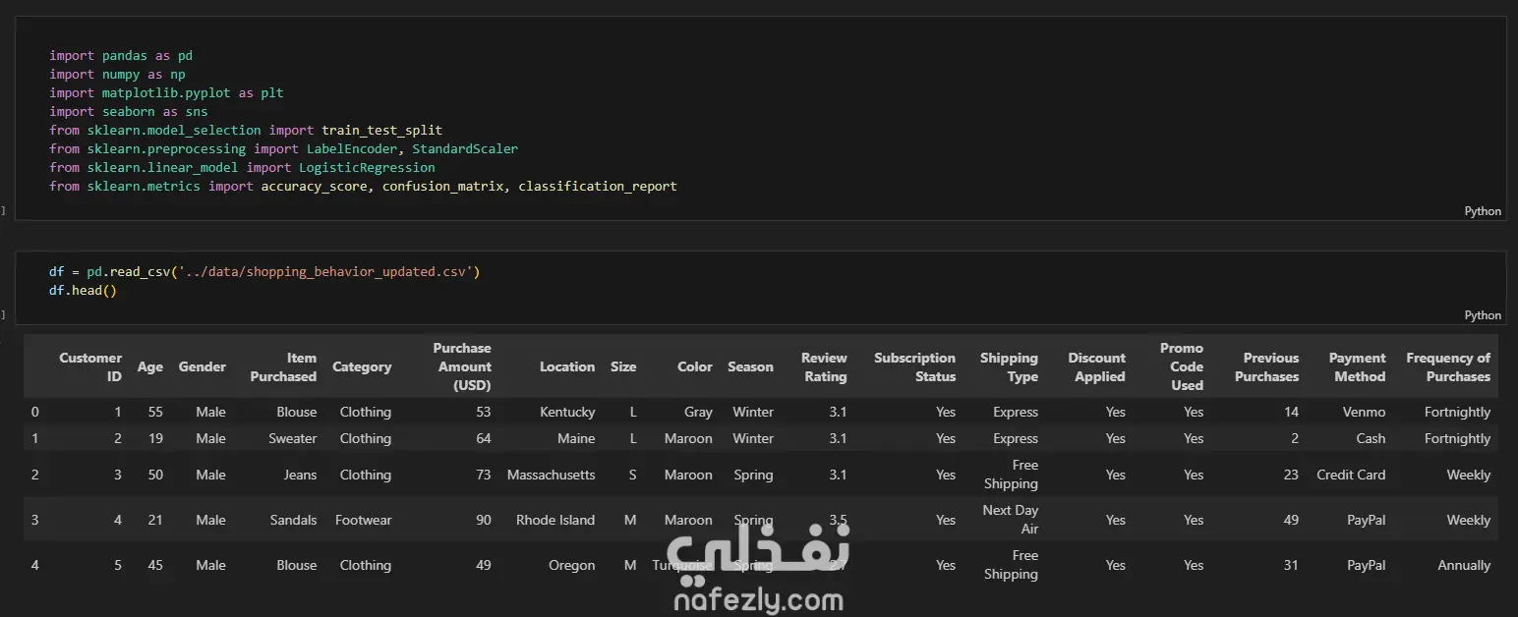Click the Python language label of the imports cell

point(1483,211)
